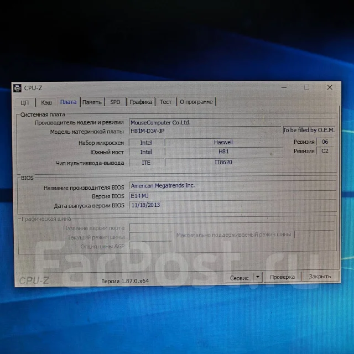Click the Intel field in Южный мост row

[146, 152]
